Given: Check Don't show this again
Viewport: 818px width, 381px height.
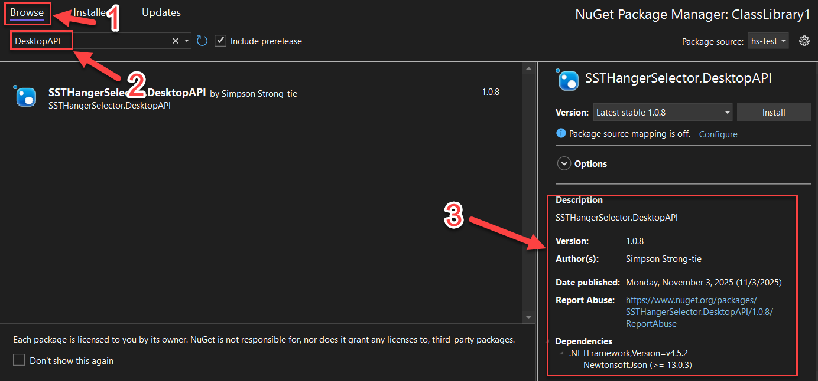Looking at the screenshot, I should pos(18,360).
